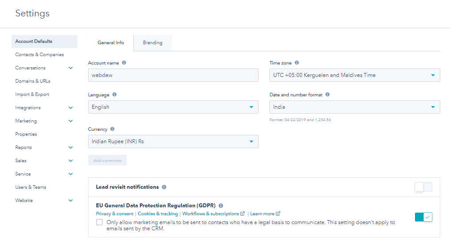450x244 pixels.
Task: Click the Conversations sidebar label
Action: click(31, 68)
